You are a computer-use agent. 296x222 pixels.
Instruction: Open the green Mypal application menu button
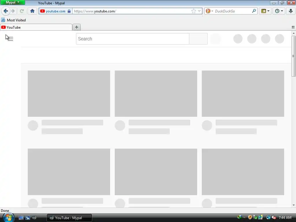pyautogui.click(x=13, y=2)
